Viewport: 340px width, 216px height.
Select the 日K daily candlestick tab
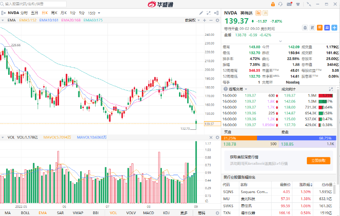pos(45,13)
